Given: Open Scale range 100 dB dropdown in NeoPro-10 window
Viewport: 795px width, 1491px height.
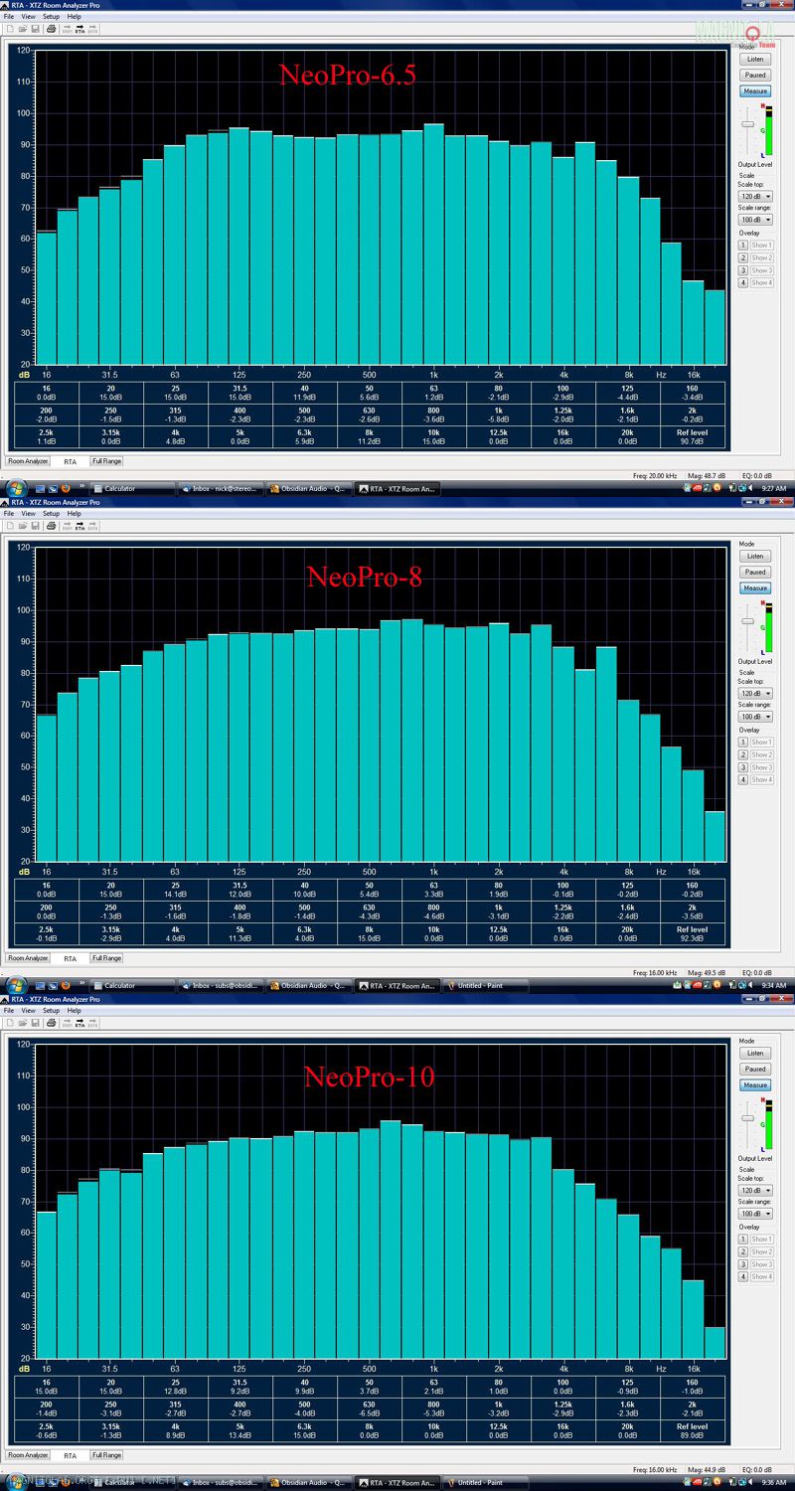Looking at the screenshot, I should 754,1214.
